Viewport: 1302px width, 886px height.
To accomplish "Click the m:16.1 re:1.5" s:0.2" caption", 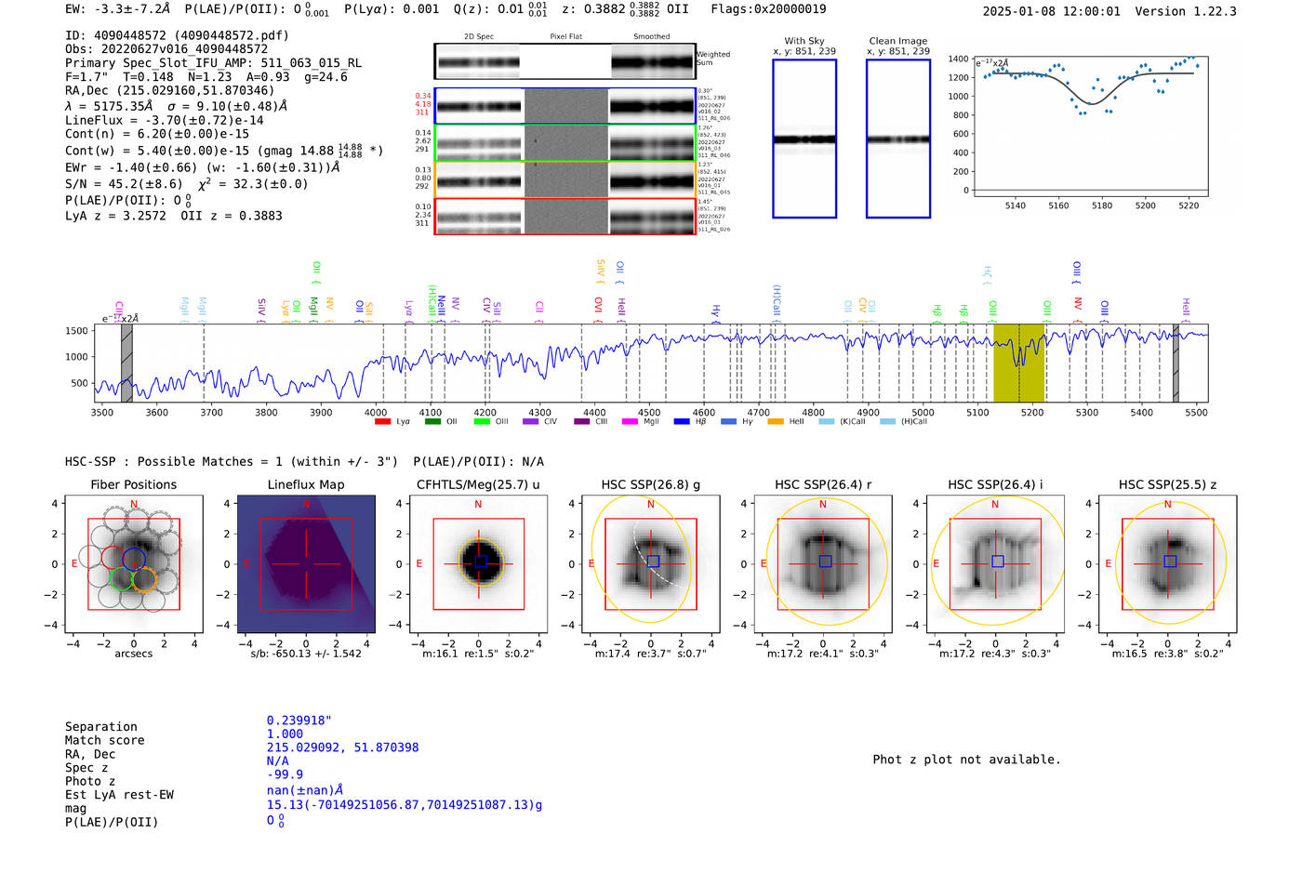I will pyautogui.click(x=479, y=654).
